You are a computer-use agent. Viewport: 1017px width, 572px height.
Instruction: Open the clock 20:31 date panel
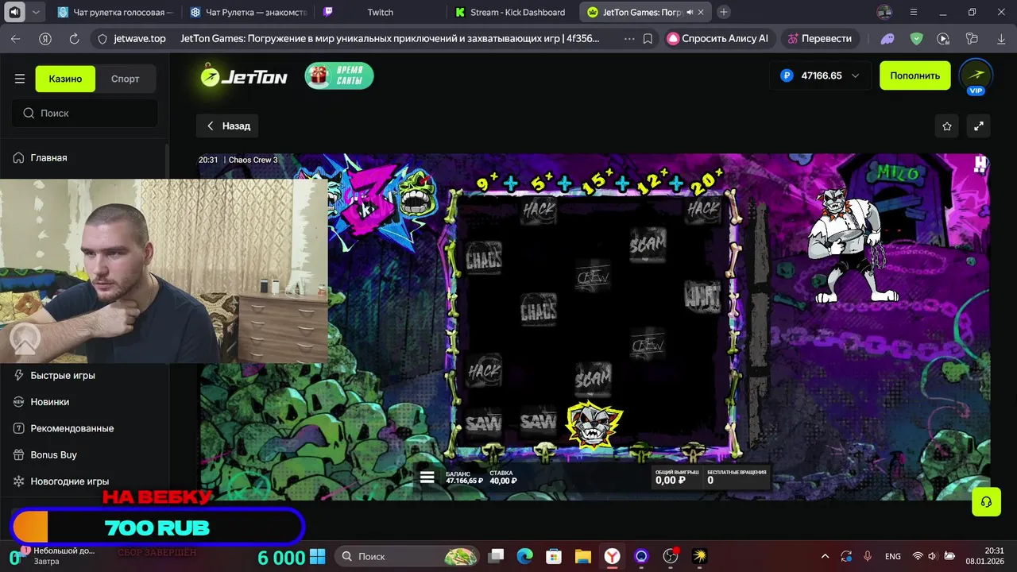986,556
